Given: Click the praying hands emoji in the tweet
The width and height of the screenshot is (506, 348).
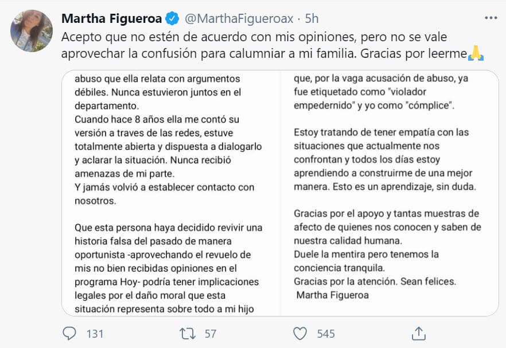Looking at the screenshot, I should (x=476, y=54).
